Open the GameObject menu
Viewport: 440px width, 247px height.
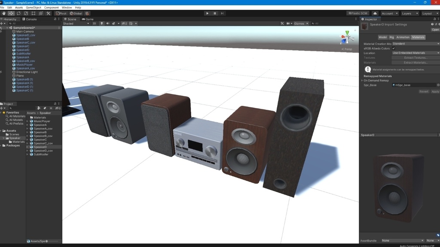pos(34,8)
